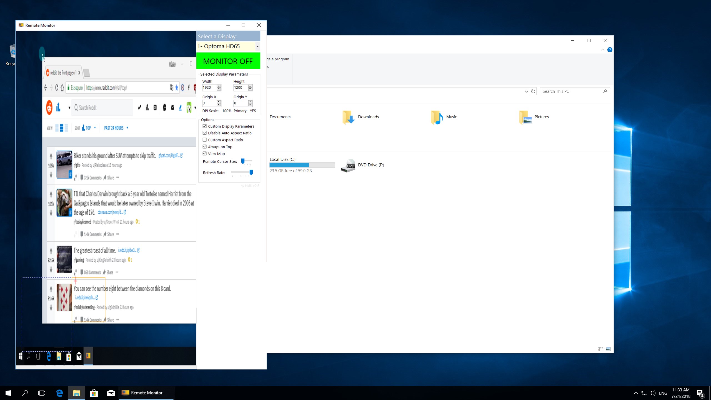Disable the View Map option
The width and height of the screenshot is (711, 400).
click(205, 154)
